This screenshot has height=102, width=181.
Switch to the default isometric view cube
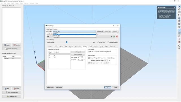[x=179, y=18]
